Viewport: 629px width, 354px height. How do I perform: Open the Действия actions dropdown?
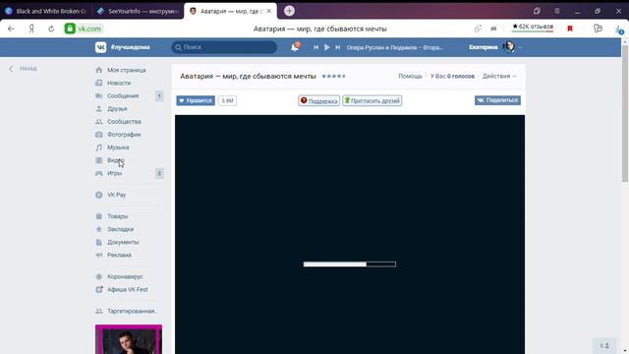(x=499, y=77)
